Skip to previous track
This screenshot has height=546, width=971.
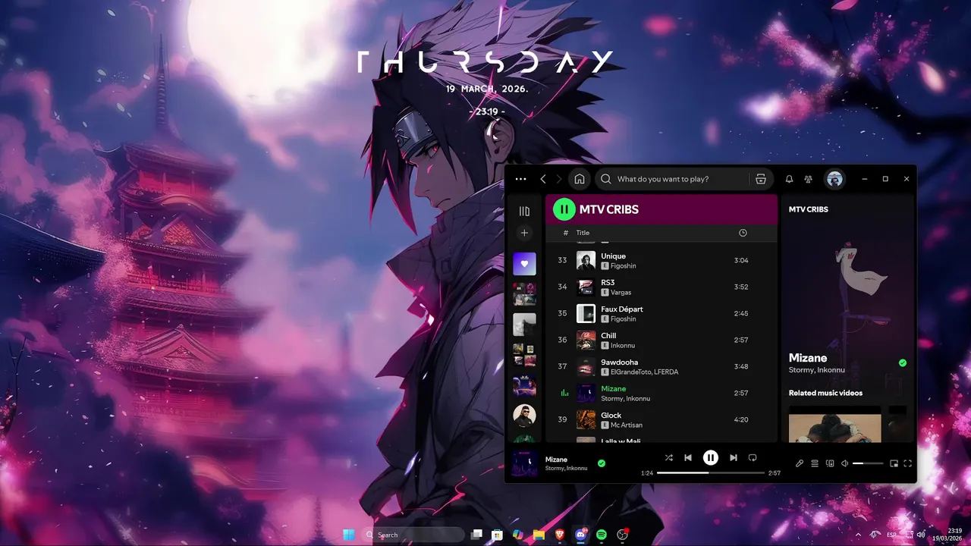688,457
